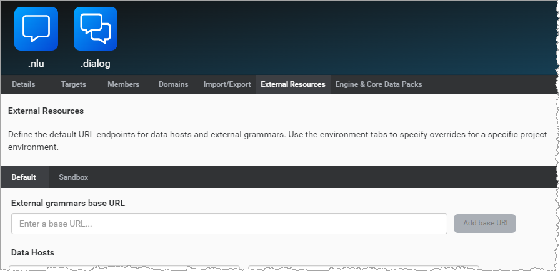The height and width of the screenshot is (271, 560).
Task: Open the .dialog chat bubbles icon
Action: 96,29
